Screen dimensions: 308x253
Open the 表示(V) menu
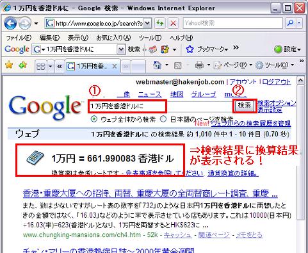[x=78, y=38]
